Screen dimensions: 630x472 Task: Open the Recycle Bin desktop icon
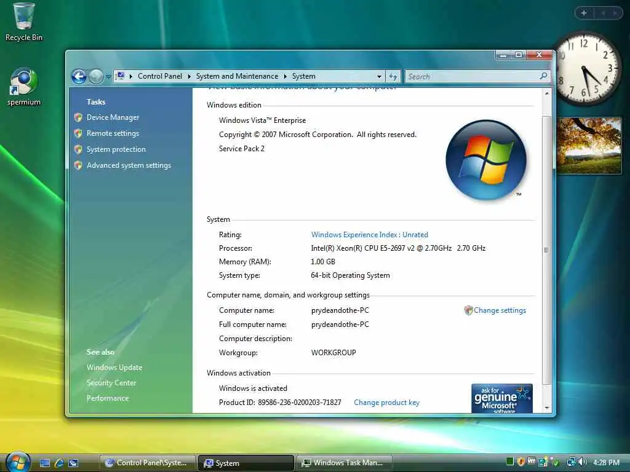[23, 22]
